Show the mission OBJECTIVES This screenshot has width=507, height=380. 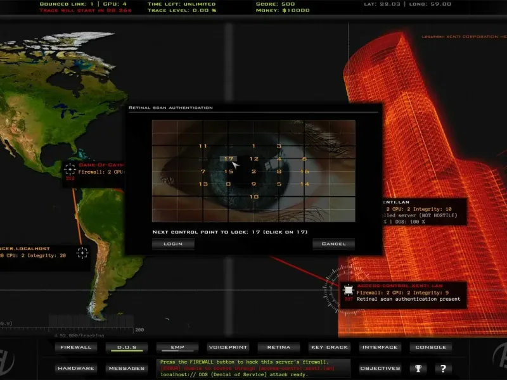point(380,369)
